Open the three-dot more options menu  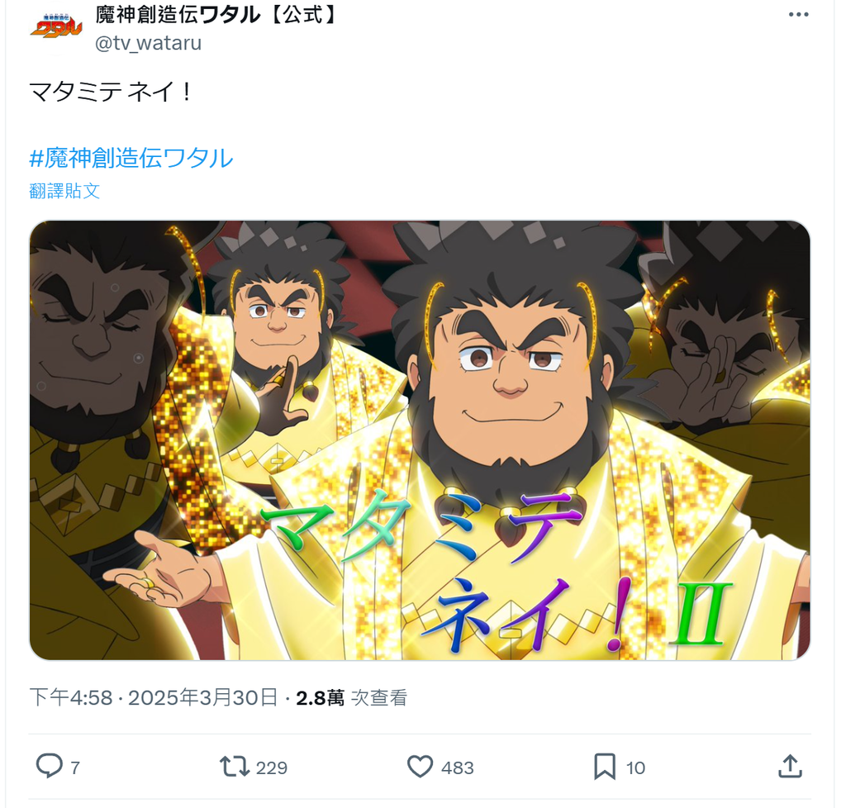pos(799,15)
